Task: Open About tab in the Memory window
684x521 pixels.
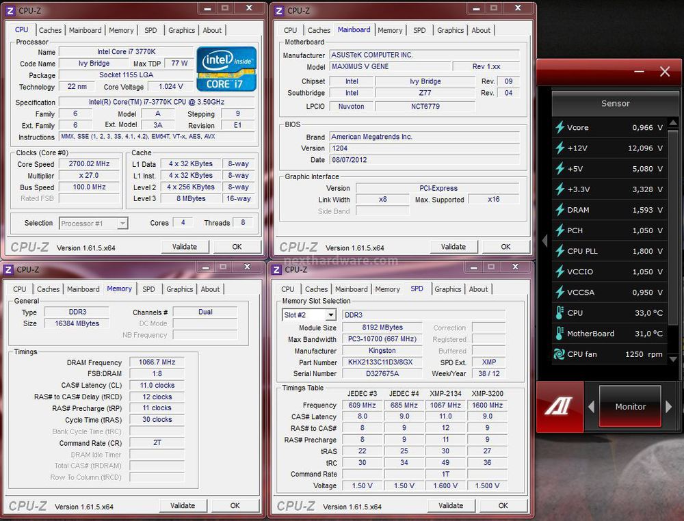Action: (210, 289)
